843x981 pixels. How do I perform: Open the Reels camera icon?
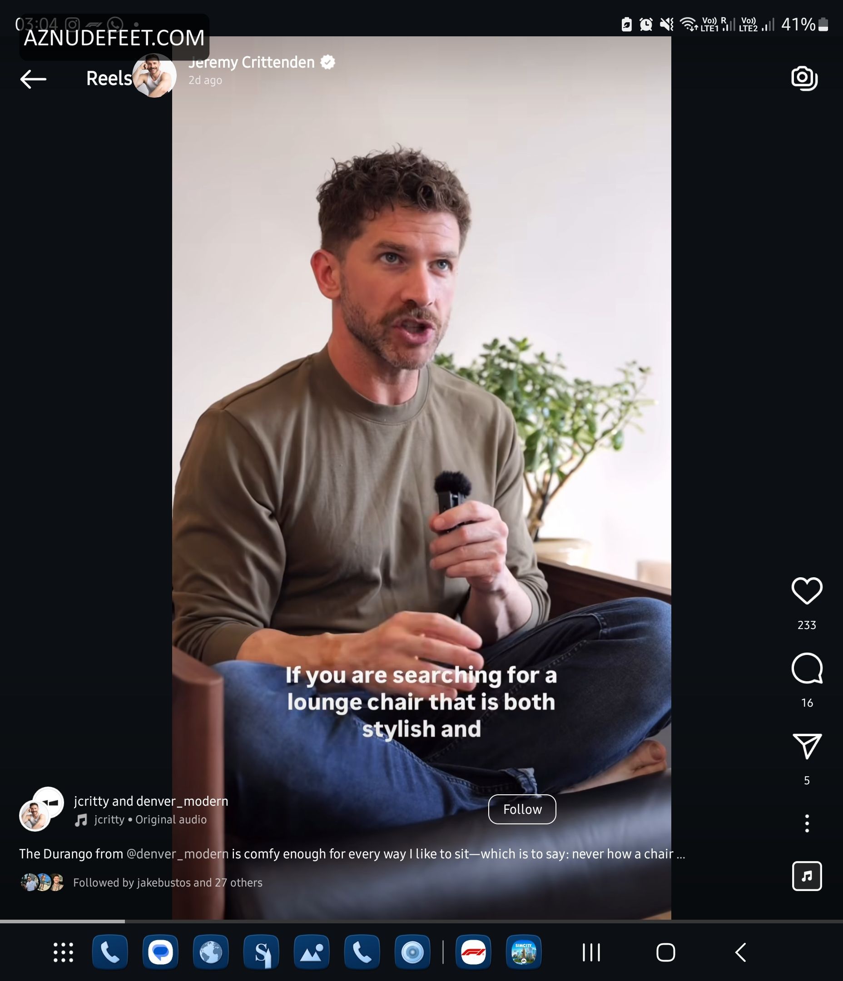(804, 79)
